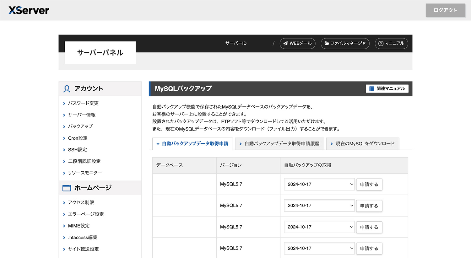The height and width of the screenshot is (258, 471).
Task: Open the date dropdown in the third row
Action: (319, 227)
